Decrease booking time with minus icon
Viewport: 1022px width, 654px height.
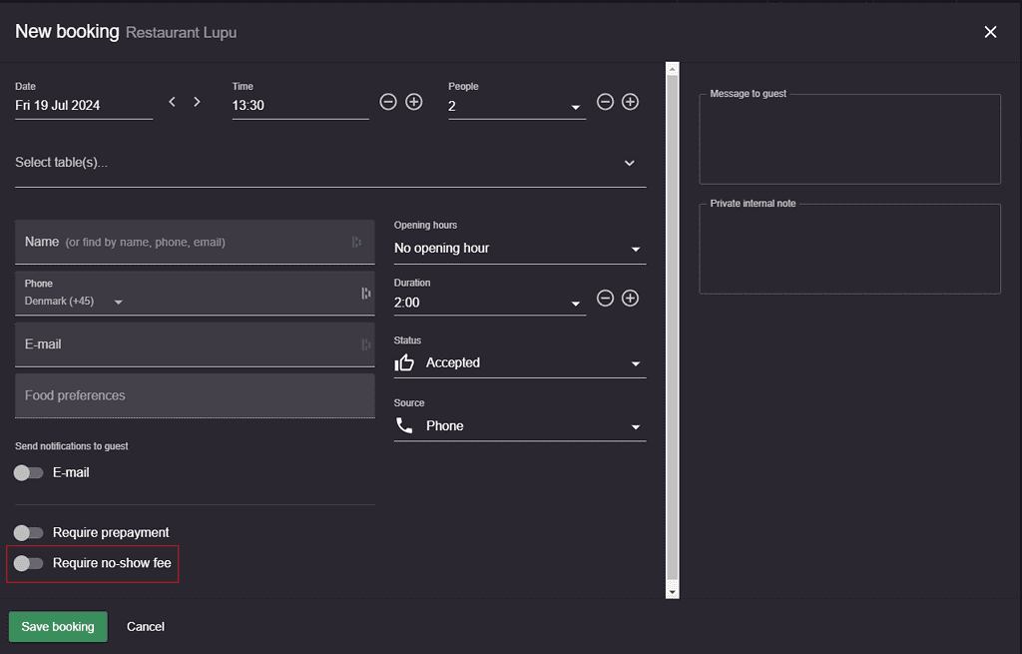388,102
